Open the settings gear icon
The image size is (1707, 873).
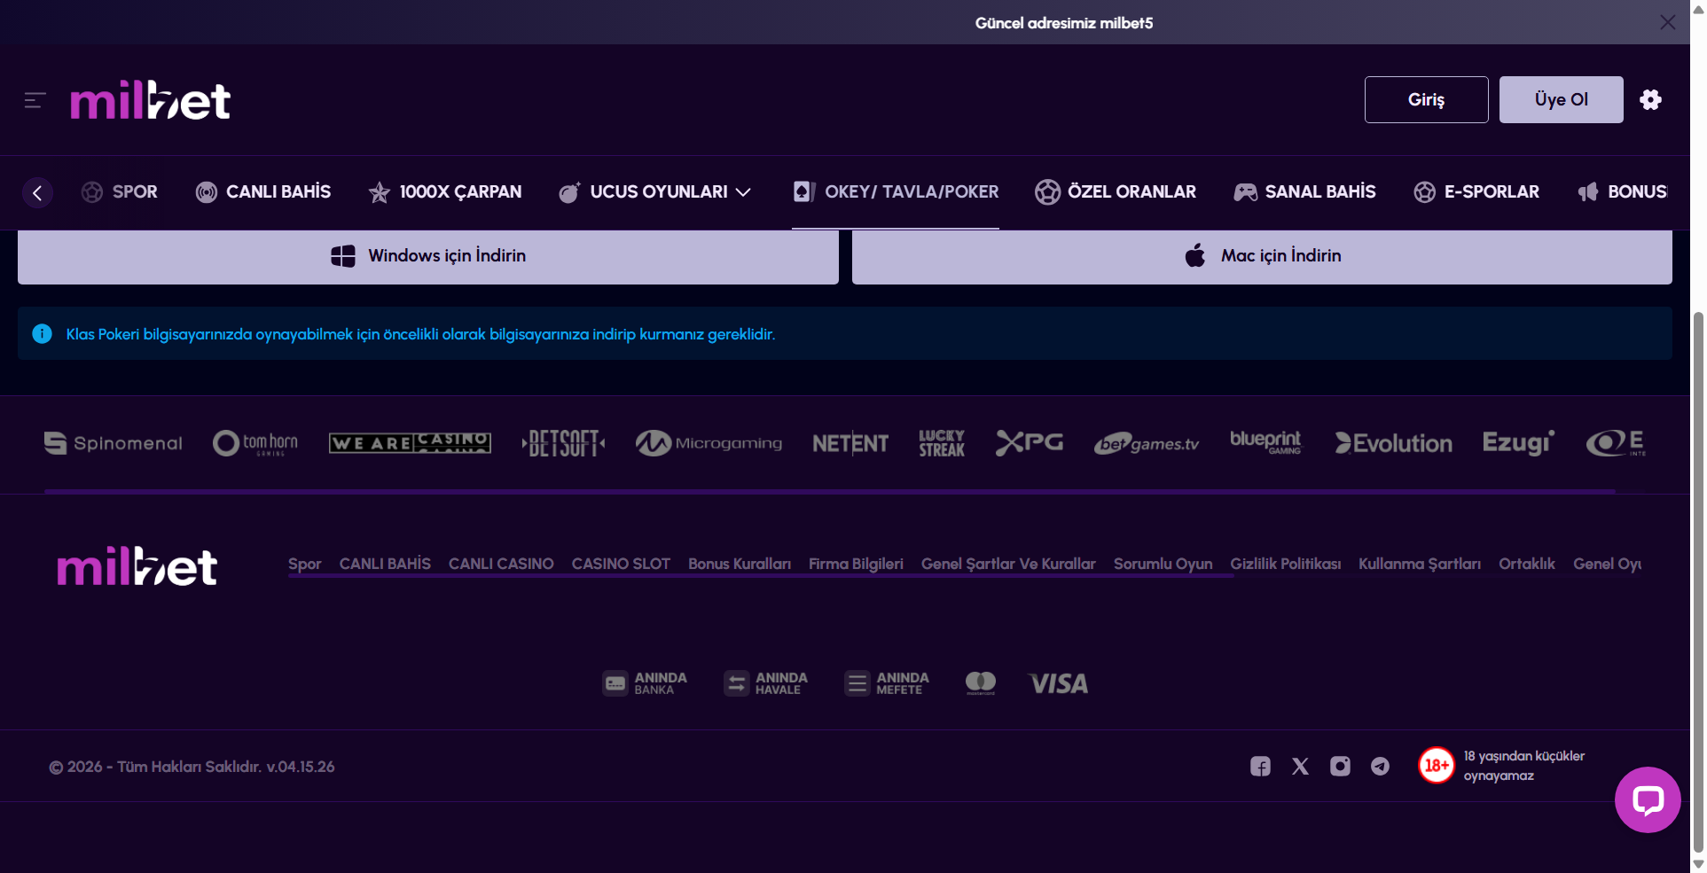click(1650, 99)
